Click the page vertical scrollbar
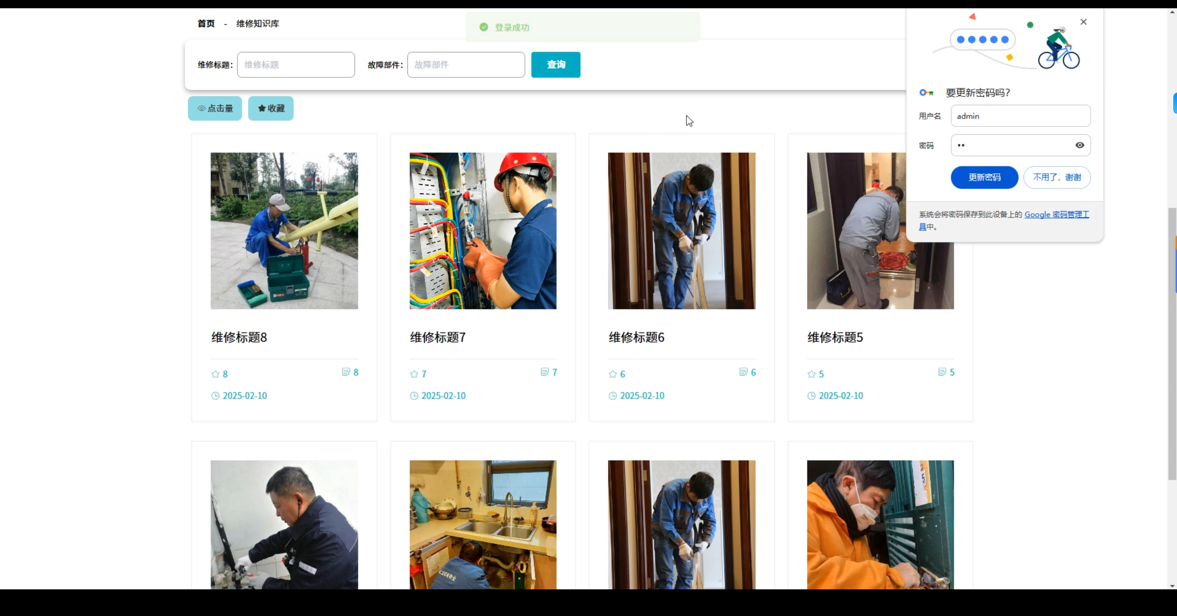 1172,344
